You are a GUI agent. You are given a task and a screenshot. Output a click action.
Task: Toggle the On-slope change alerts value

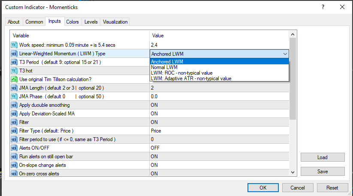pos(219,165)
